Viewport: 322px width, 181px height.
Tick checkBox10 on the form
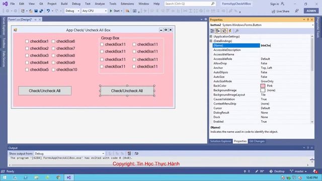(53, 69)
